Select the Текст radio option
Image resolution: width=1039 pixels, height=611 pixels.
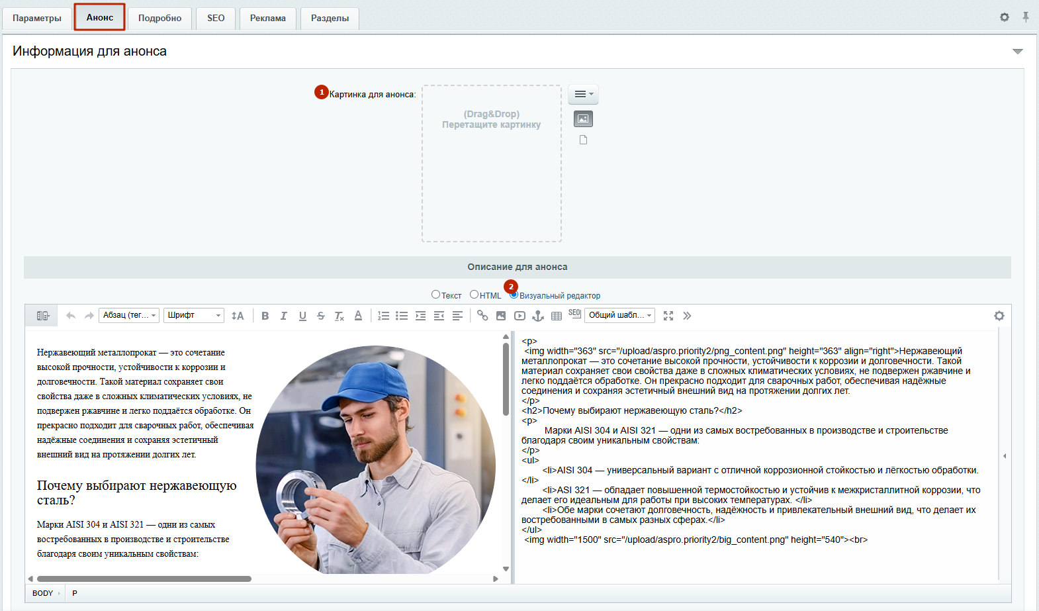pyautogui.click(x=435, y=295)
